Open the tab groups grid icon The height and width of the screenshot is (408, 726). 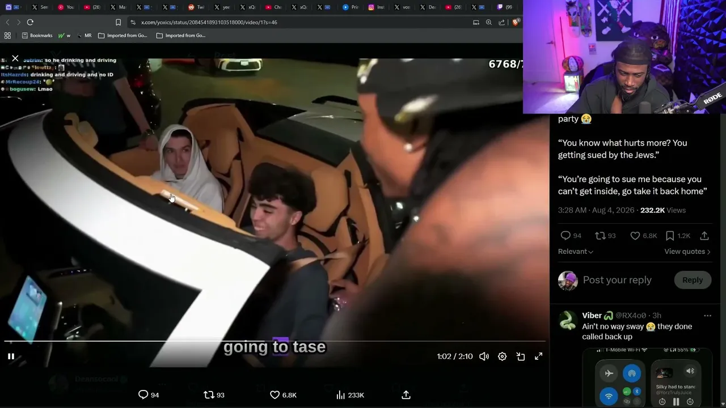7,35
